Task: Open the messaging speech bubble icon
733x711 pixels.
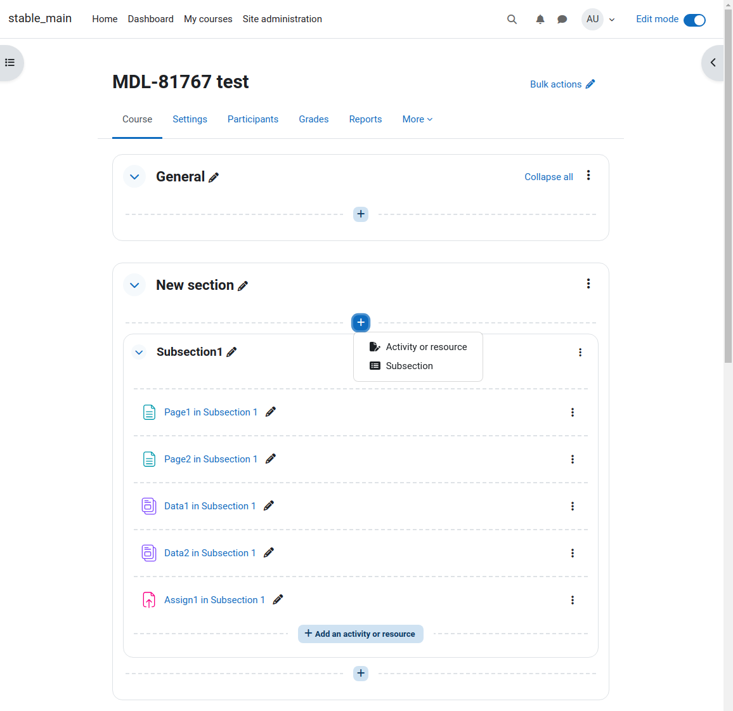Action: click(562, 19)
